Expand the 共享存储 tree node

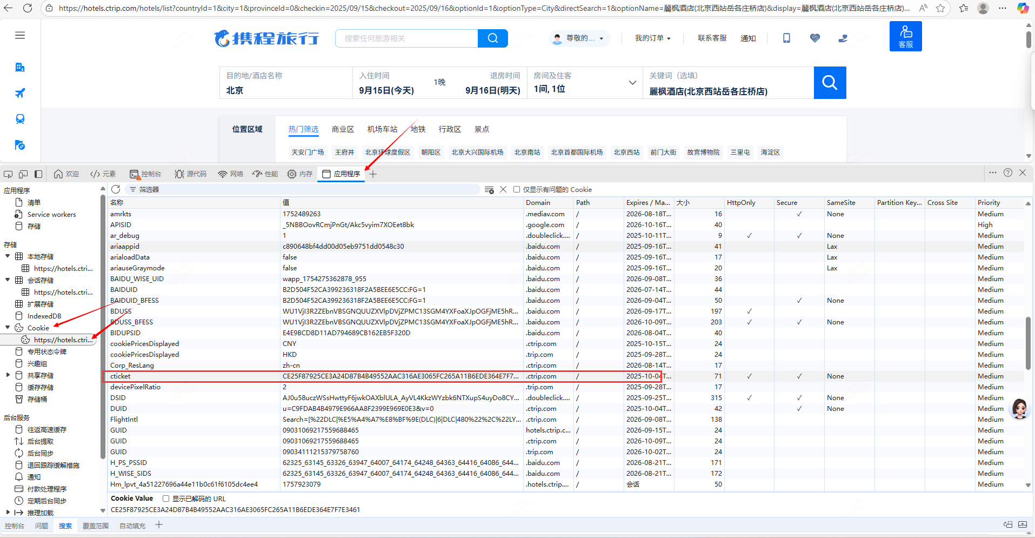coord(8,375)
